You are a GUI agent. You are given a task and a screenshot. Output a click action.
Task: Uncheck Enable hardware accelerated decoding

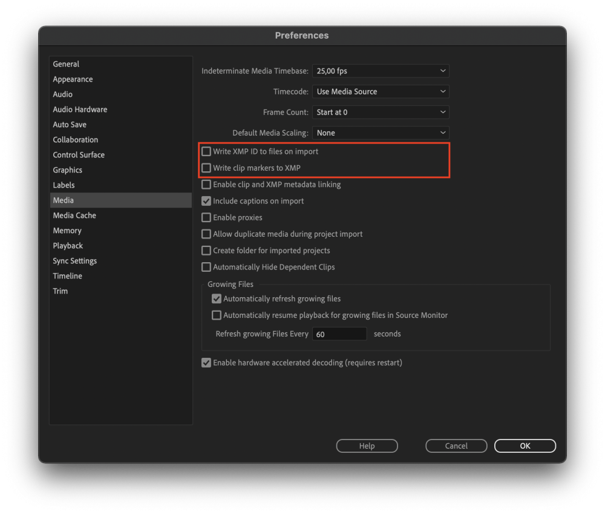pyautogui.click(x=207, y=363)
